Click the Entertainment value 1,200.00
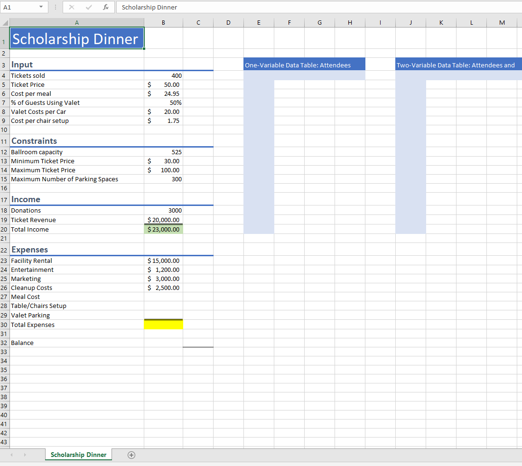 163,270
